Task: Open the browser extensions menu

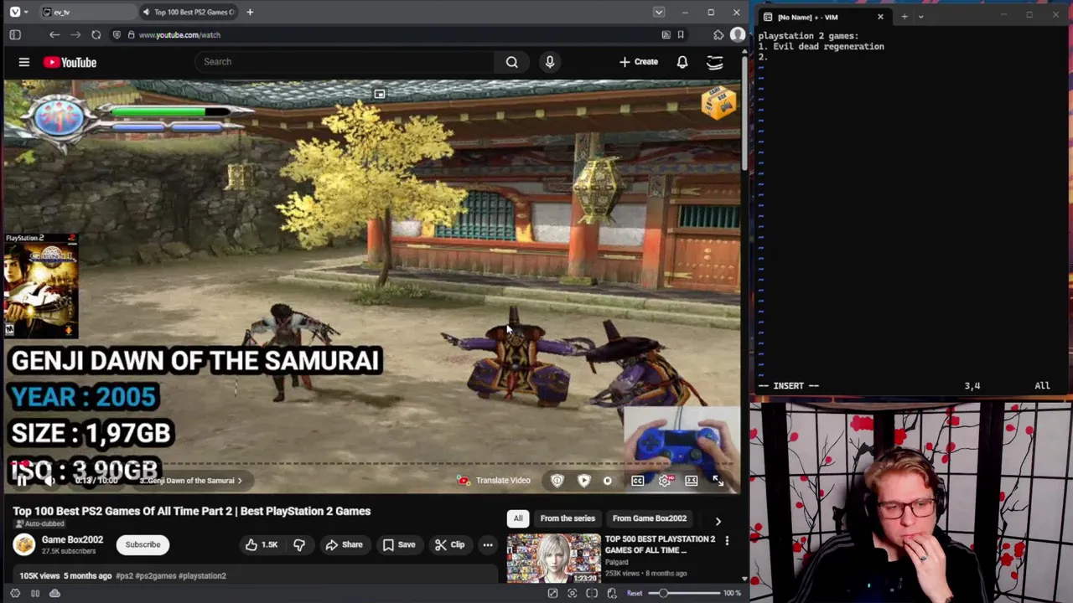Action: click(718, 34)
